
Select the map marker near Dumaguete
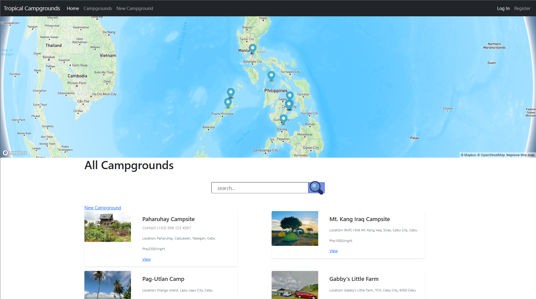click(283, 119)
